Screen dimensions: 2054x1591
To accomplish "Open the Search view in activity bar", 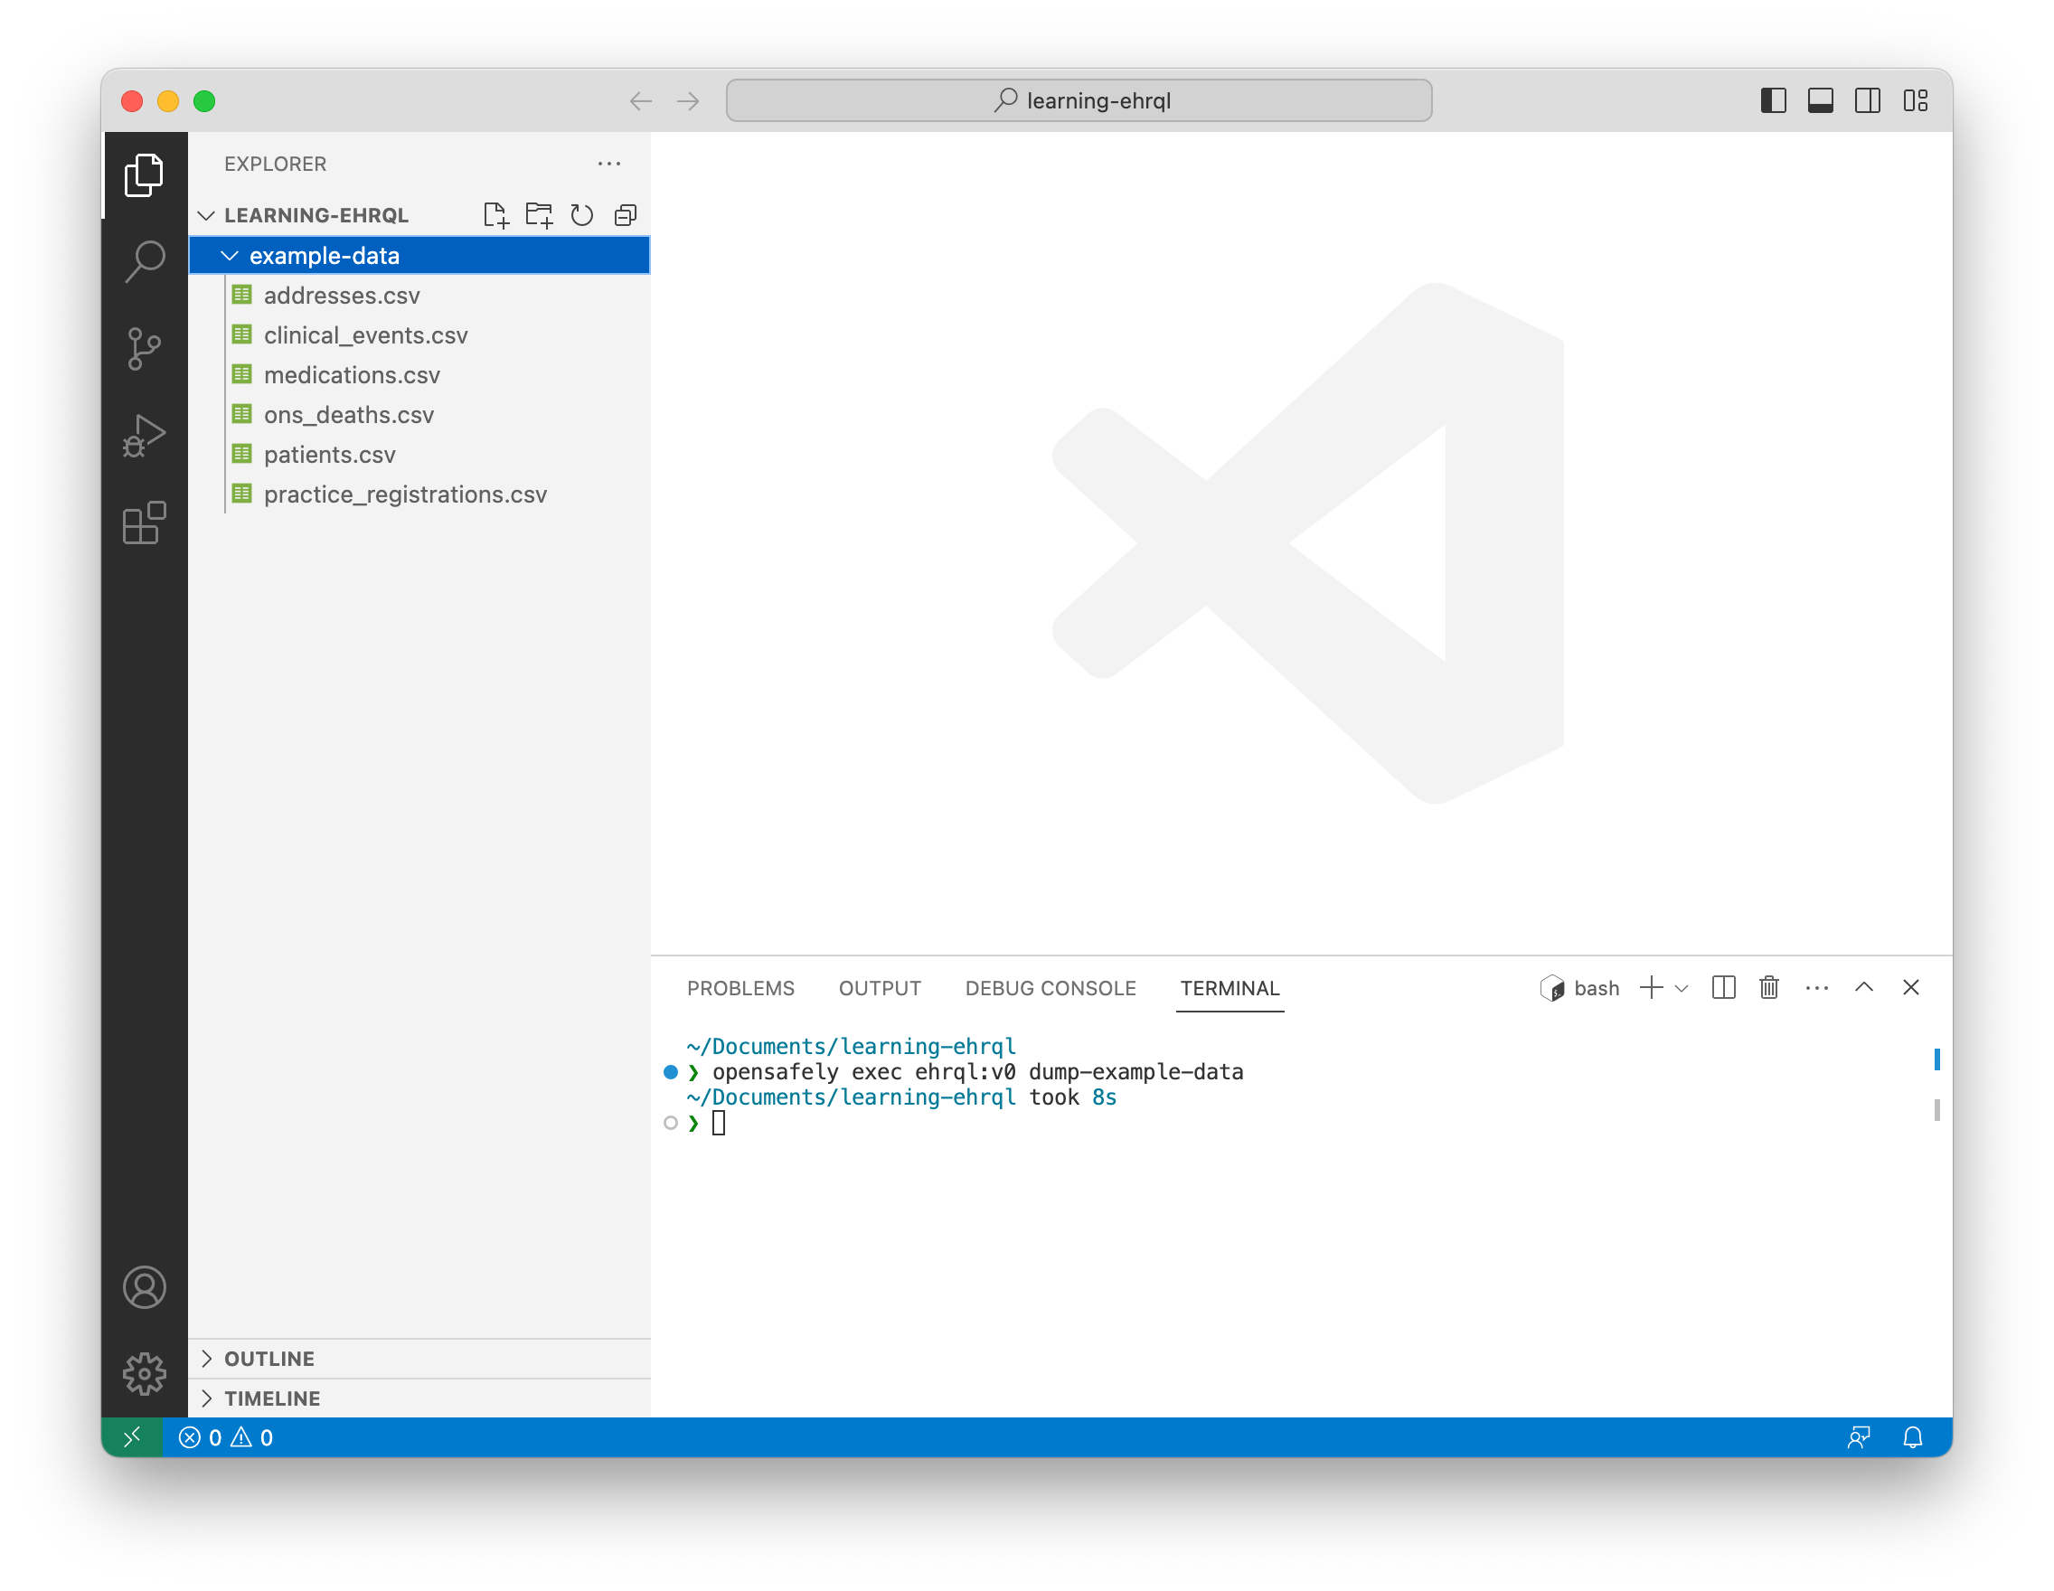I will tap(144, 261).
